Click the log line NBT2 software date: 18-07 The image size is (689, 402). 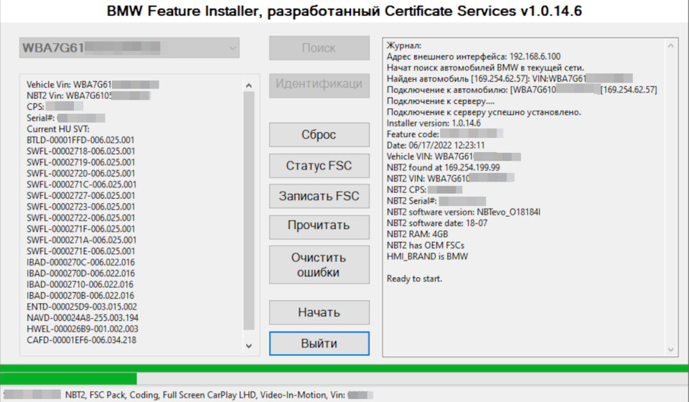click(x=437, y=223)
